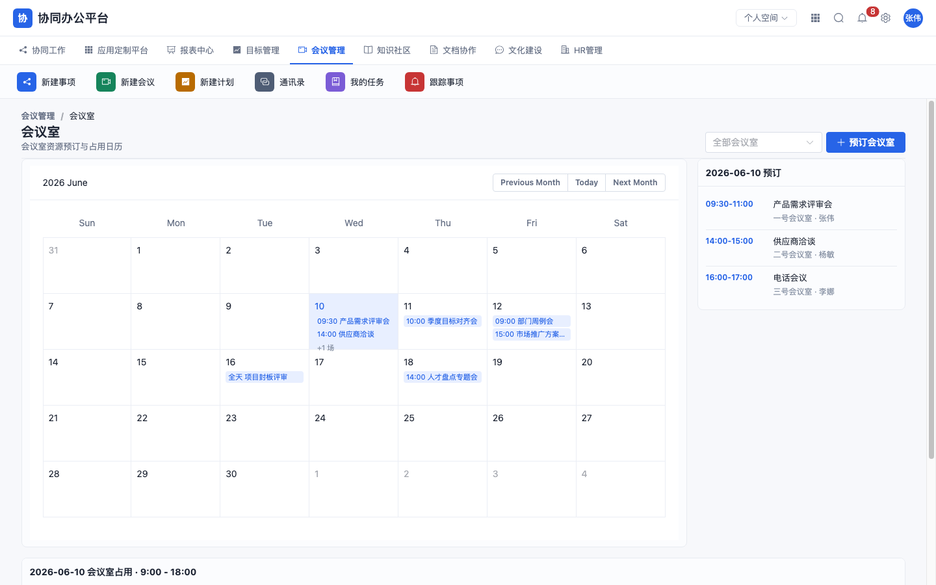Screen dimensions: 936x585
Task: Click the 会议管理 breadcrumb link
Action: pos(38,116)
